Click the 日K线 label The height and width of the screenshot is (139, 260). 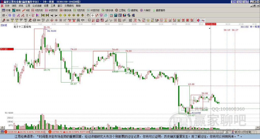(4, 25)
